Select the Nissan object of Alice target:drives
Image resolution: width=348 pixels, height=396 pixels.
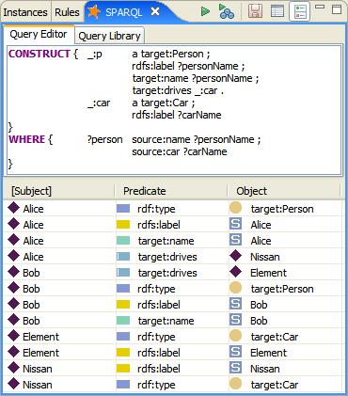pos(265,257)
